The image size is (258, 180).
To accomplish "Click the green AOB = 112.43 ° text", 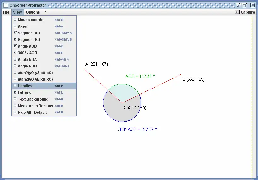I will pyautogui.click(x=140, y=76).
